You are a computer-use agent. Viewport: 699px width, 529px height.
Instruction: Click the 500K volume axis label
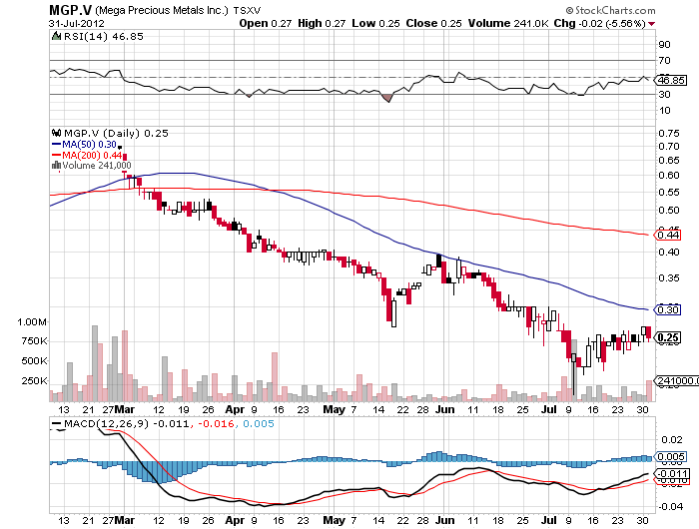(34, 360)
